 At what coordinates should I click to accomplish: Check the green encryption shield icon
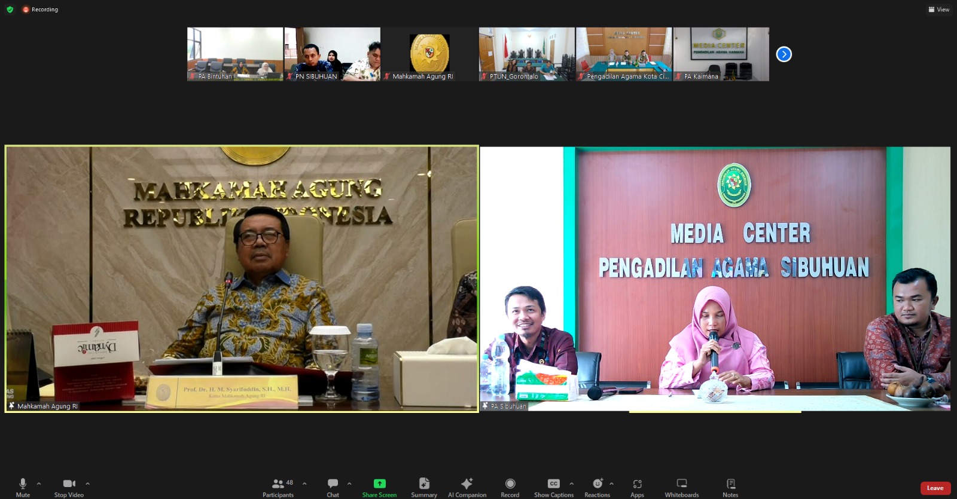[x=10, y=10]
